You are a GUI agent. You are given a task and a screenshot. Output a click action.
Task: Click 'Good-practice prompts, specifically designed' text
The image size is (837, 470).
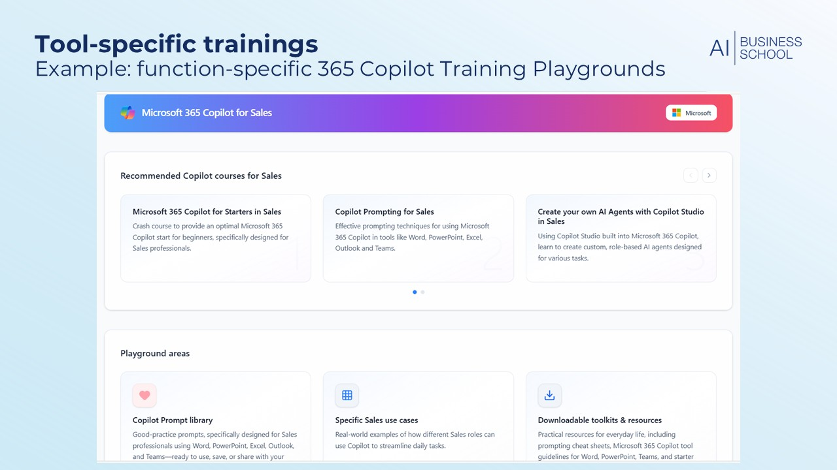pyautogui.click(x=215, y=445)
